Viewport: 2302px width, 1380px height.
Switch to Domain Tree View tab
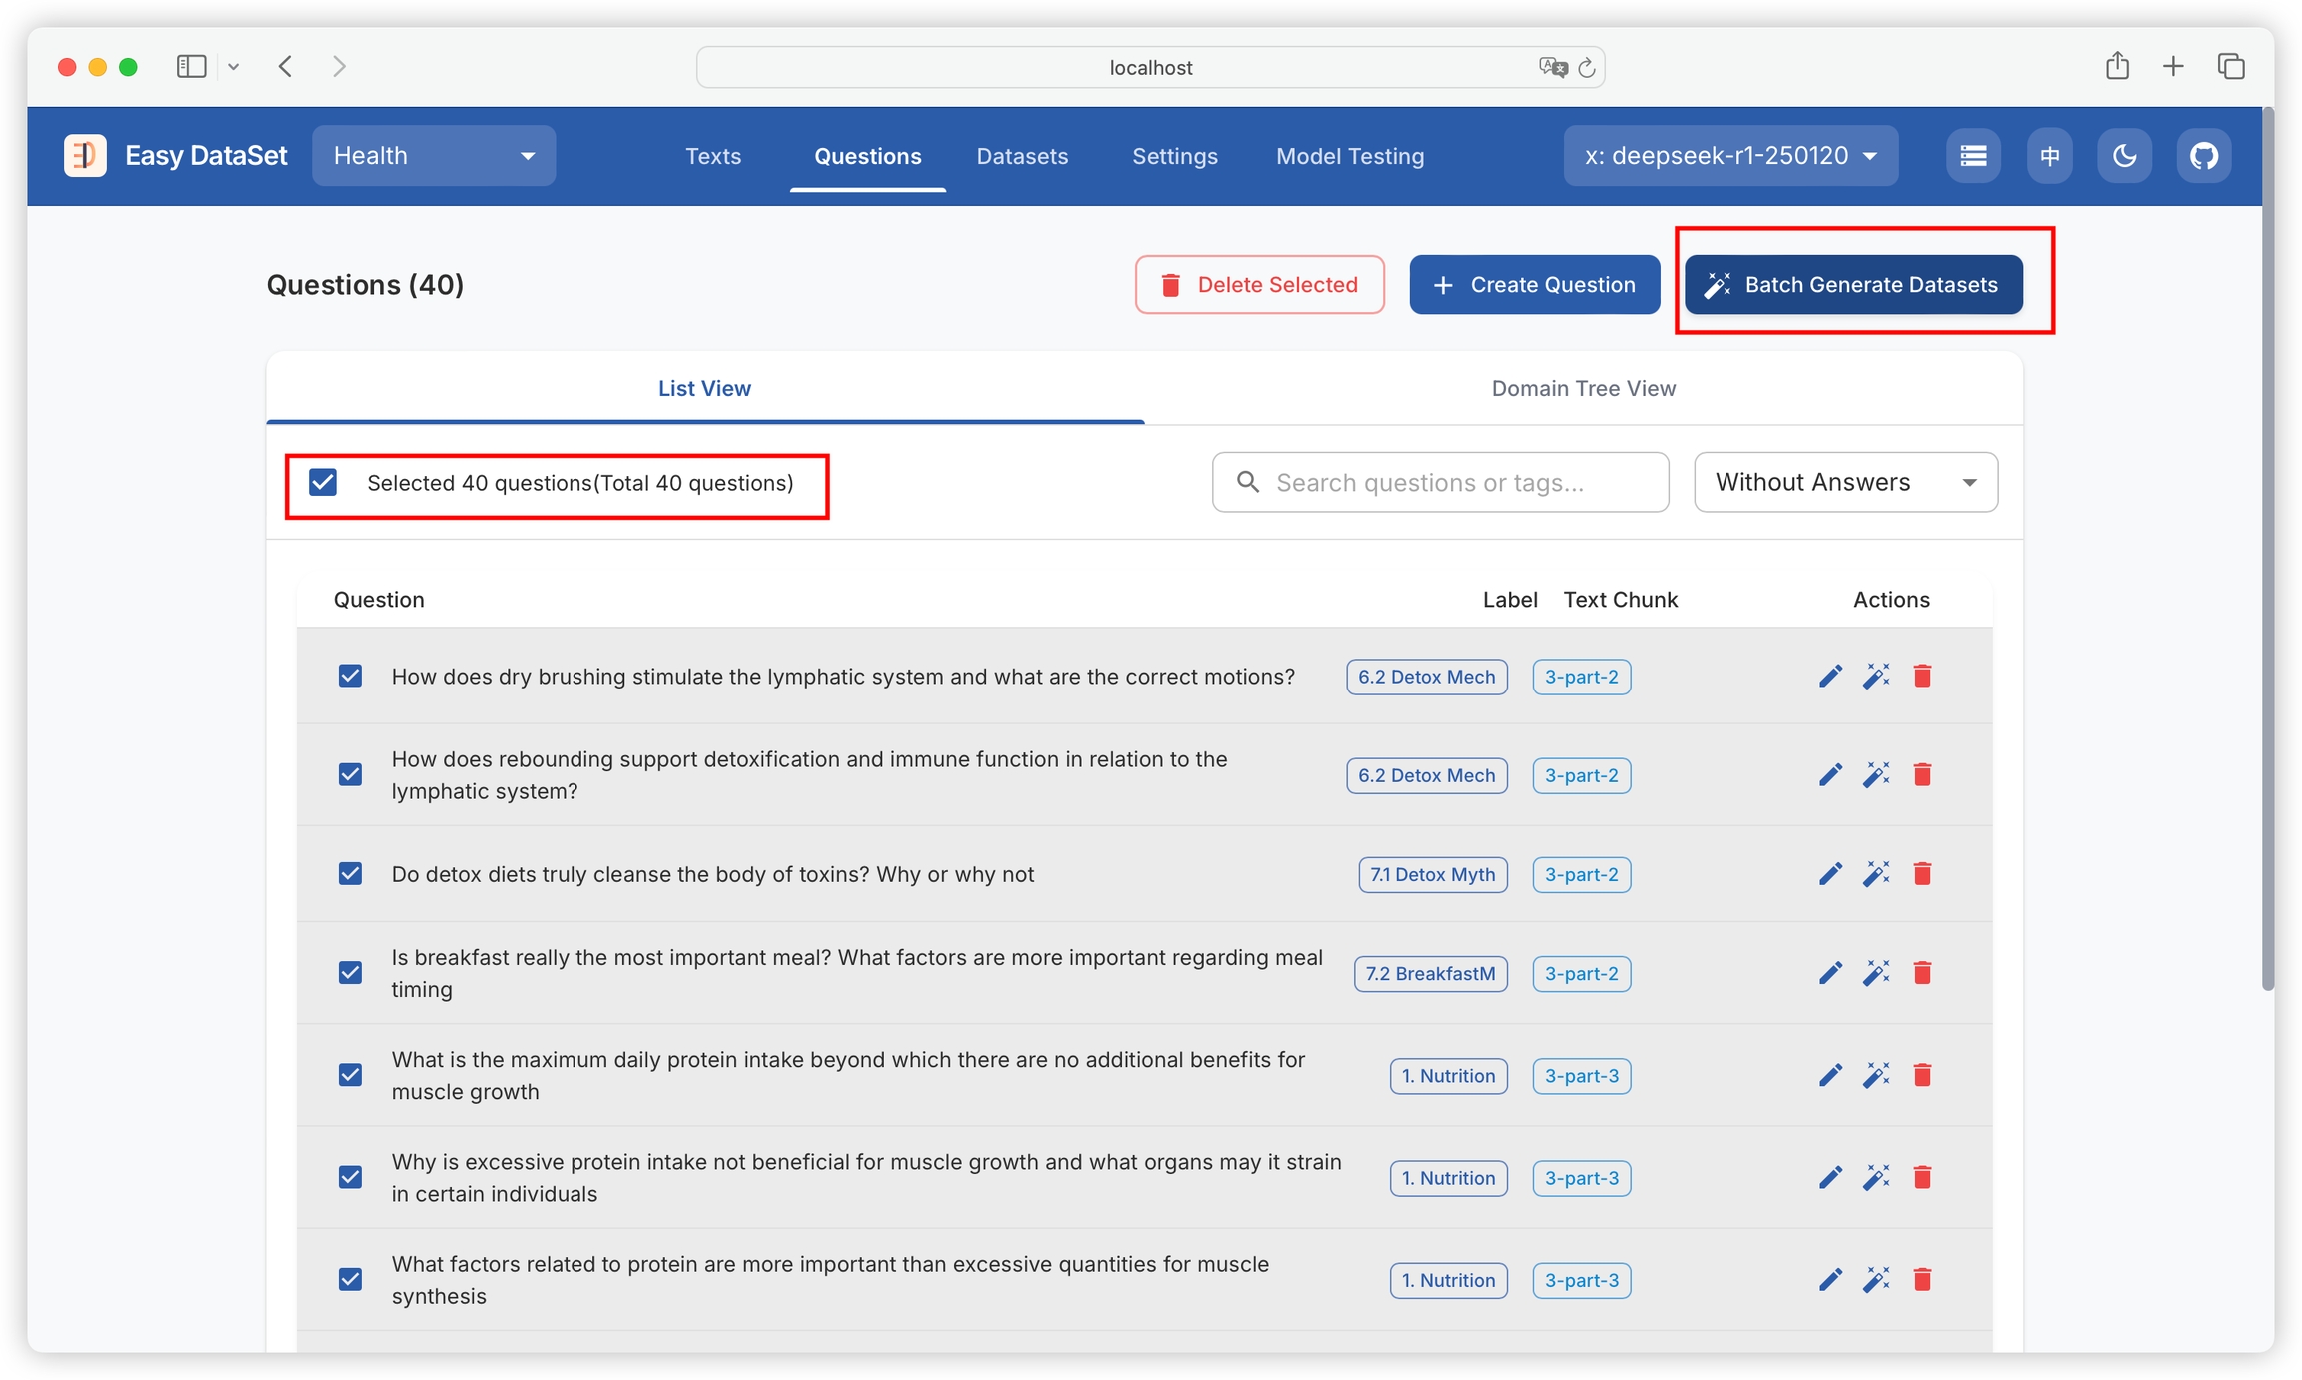(x=1583, y=389)
